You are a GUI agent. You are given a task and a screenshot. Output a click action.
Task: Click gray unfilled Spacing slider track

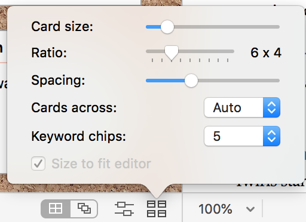(238, 81)
